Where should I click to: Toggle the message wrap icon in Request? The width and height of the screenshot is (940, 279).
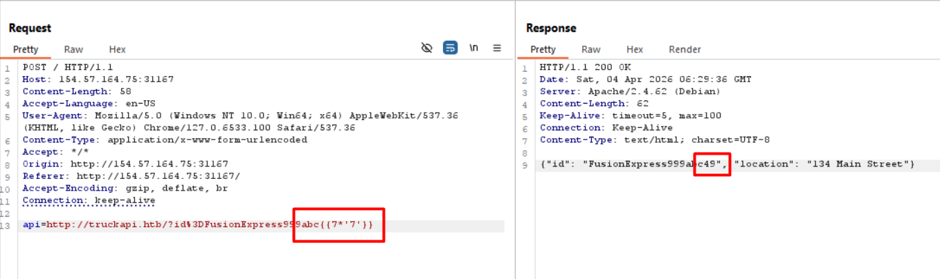pos(450,48)
